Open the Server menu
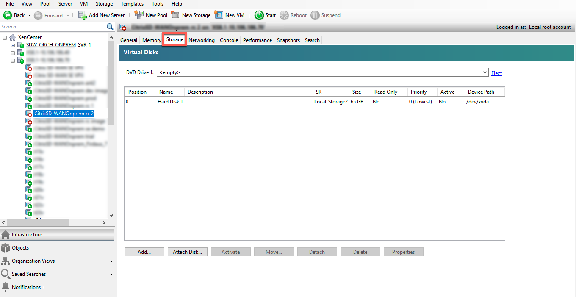The image size is (576, 297). (65, 4)
